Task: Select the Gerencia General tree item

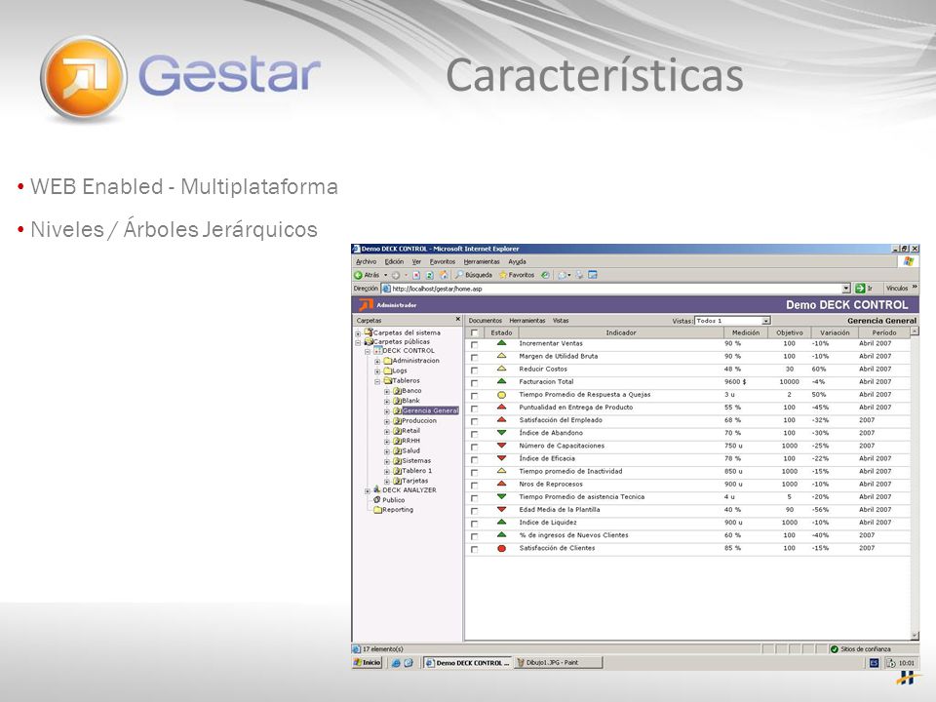Action: pos(430,410)
